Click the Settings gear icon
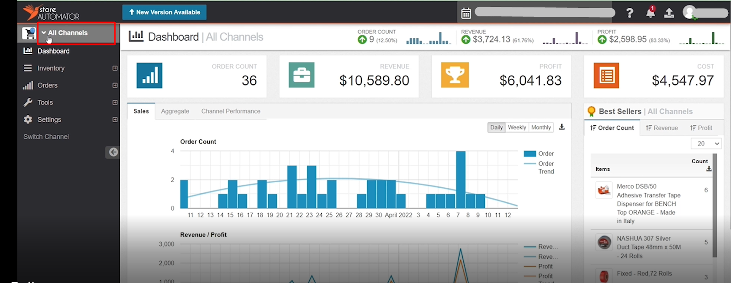 (x=28, y=119)
